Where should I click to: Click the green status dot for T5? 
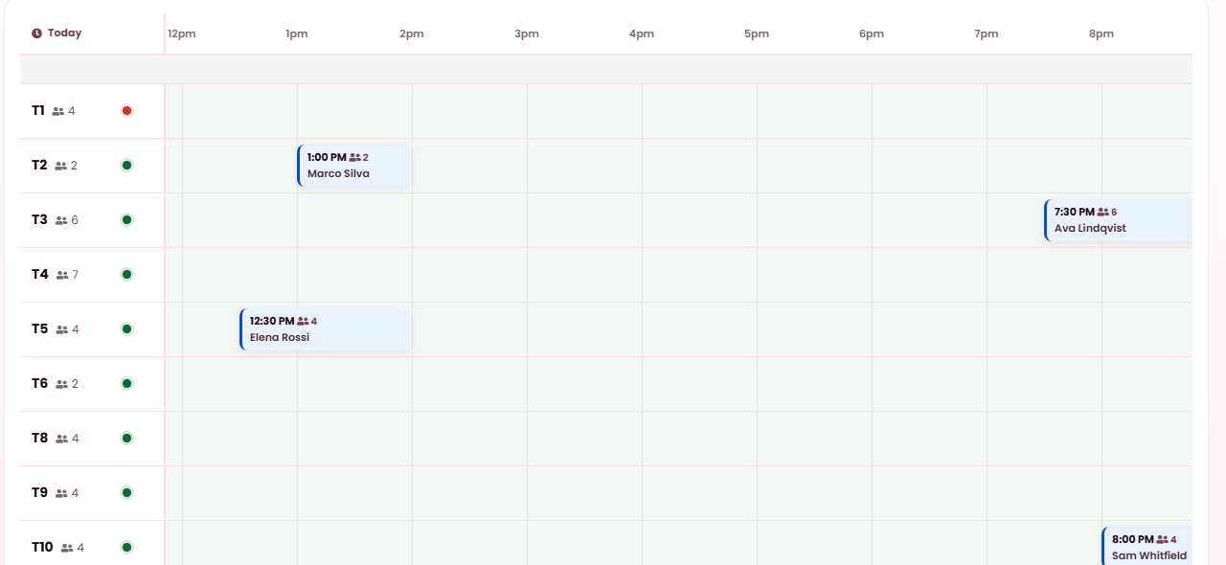[126, 329]
